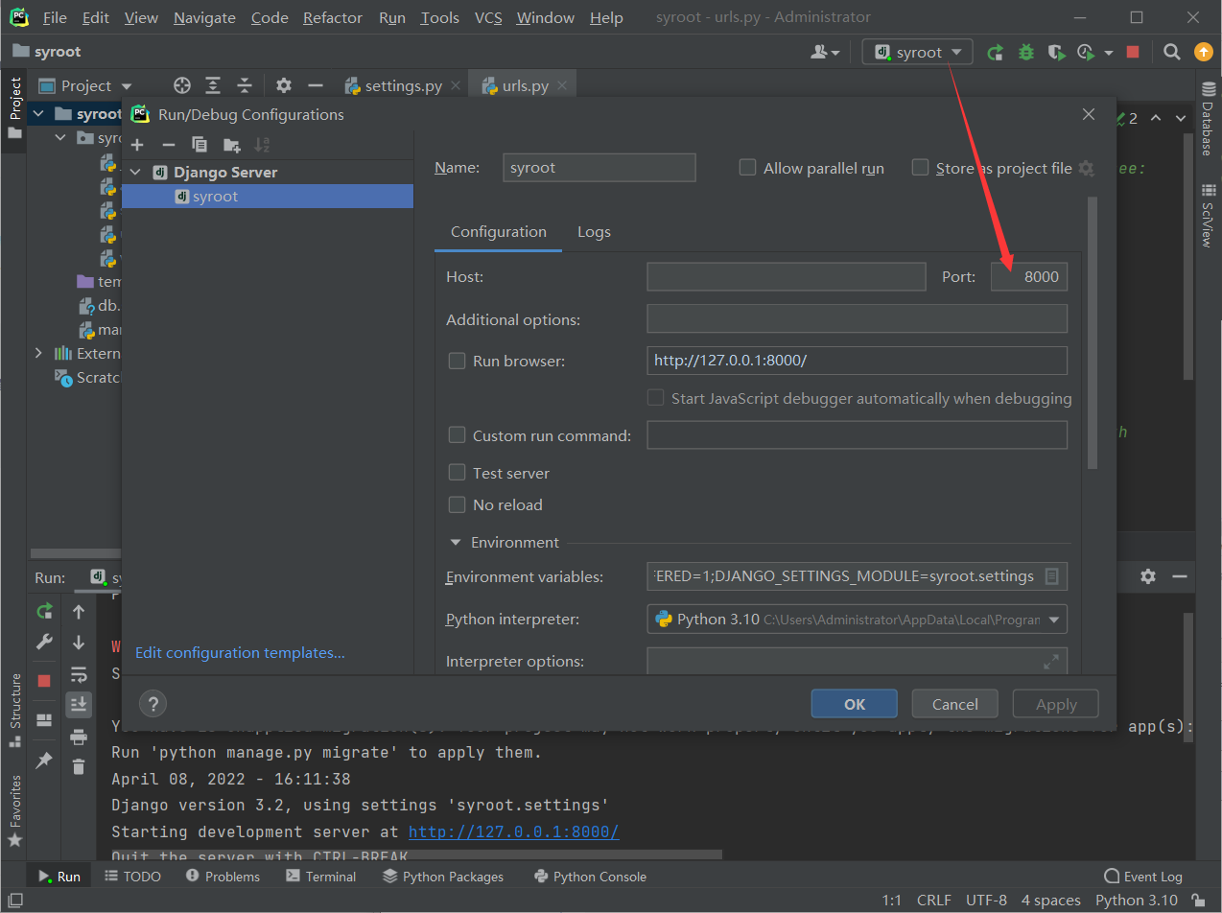The image size is (1222, 913).
Task: Collapse the Environment section
Action: [x=456, y=543]
